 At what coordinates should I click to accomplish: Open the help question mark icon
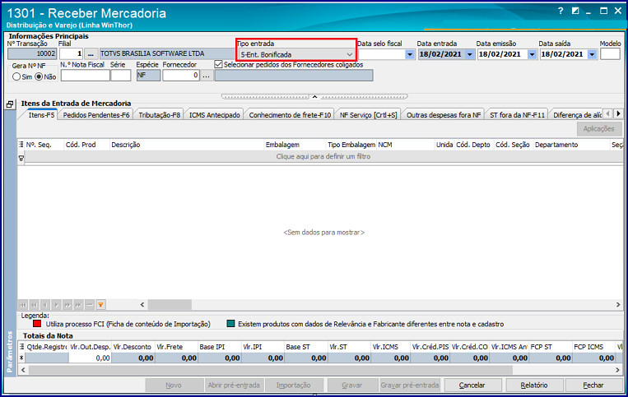[561, 12]
